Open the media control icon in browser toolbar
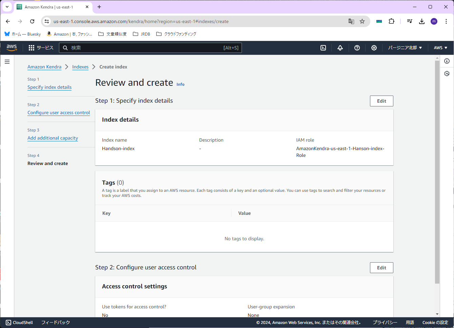Screen dimensions: 454x328 click(410, 21)
